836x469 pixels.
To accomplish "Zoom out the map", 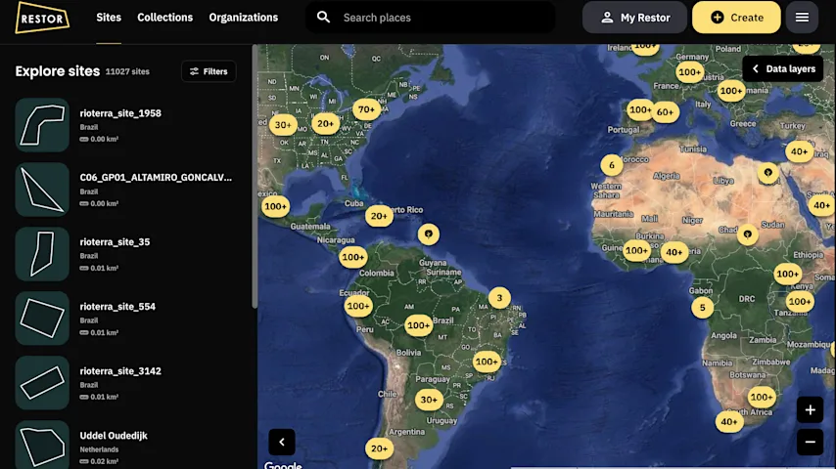I will 810,442.
